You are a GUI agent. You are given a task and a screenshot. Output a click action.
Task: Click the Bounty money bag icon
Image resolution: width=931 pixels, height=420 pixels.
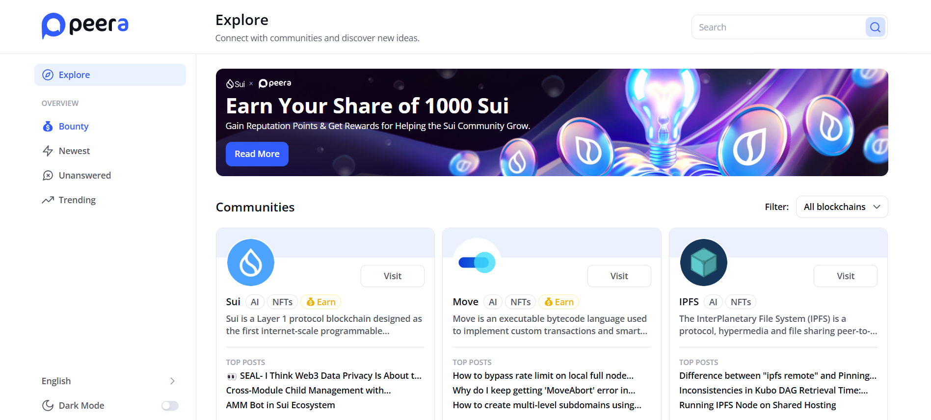(x=48, y=127)
